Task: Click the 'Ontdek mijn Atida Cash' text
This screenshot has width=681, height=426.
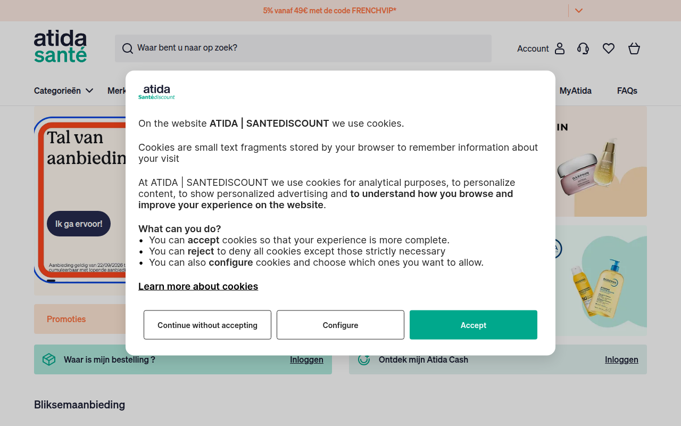Action: 423,359
